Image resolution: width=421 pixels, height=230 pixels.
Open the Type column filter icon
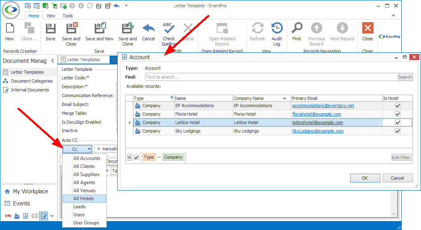tap(172, 98)
